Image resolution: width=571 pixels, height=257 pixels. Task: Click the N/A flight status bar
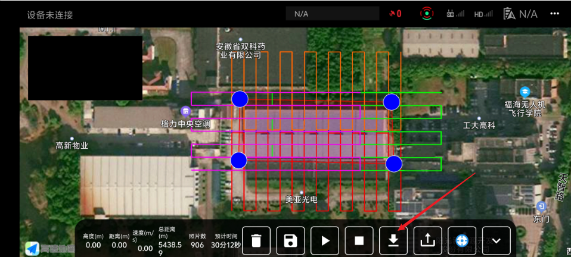point(332,14)
